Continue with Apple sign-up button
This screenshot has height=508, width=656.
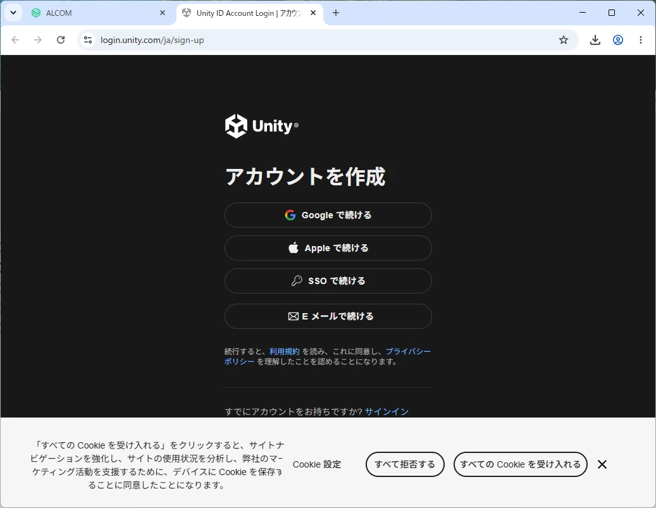[328, 248]
